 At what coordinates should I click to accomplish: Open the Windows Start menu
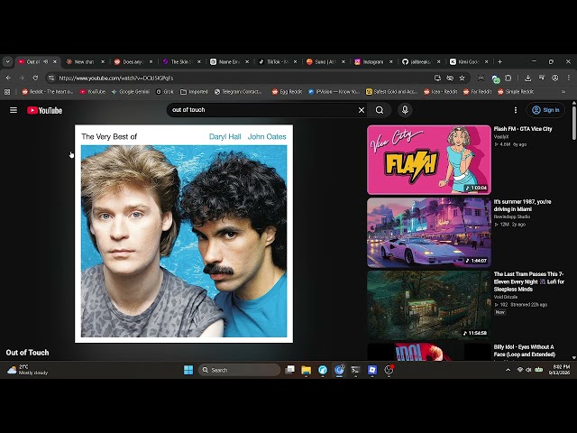click(188, 370)
